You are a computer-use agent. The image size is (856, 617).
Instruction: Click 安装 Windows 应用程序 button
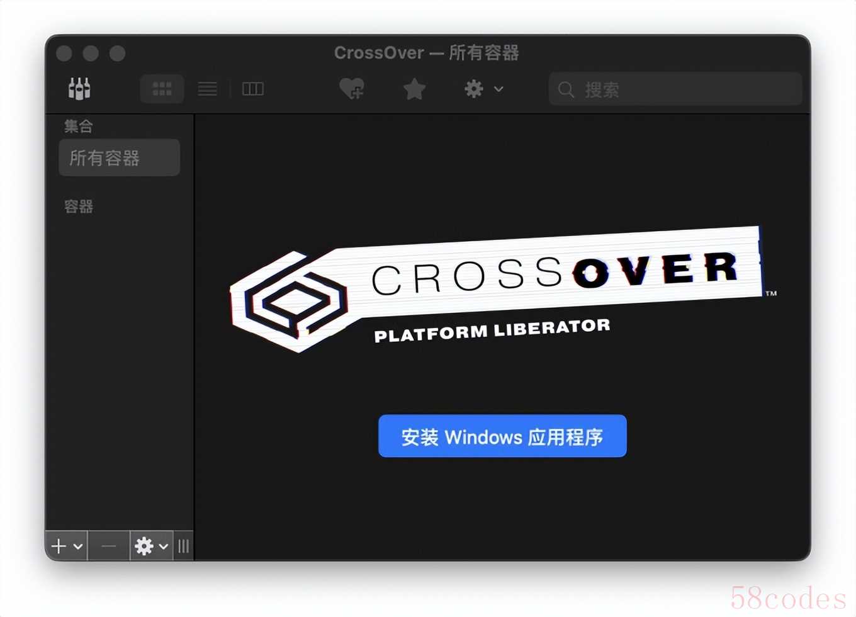click(x=502, y=436)
